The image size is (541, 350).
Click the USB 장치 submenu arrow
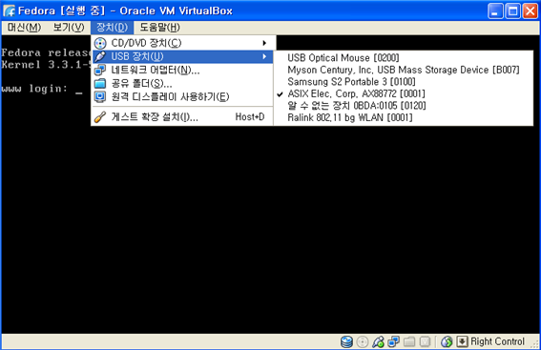pos(264,56)
